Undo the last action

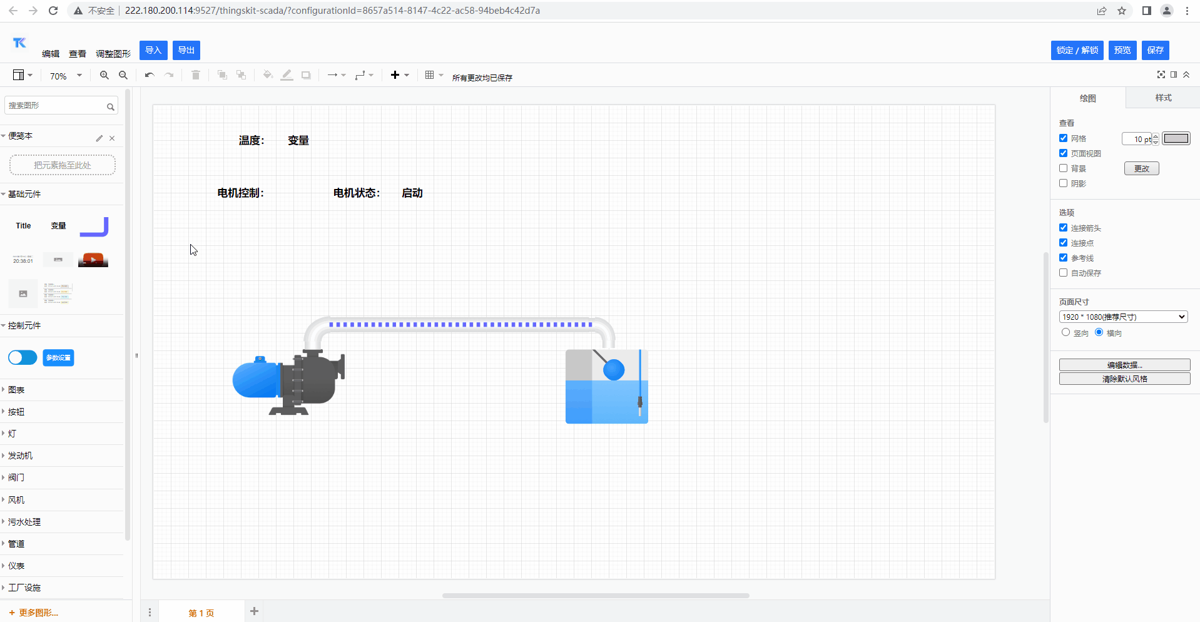coord(150,75)
